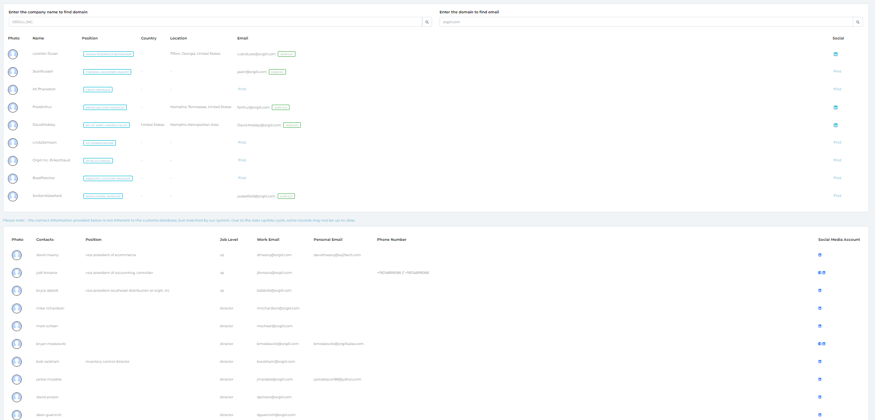Click Human Resources Supervisor position tag
875x420 pixels.
[109, 54]
